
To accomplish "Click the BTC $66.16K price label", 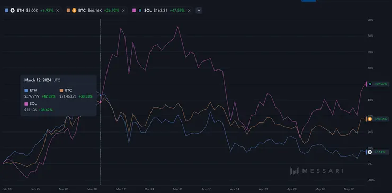I will [95, 11].
